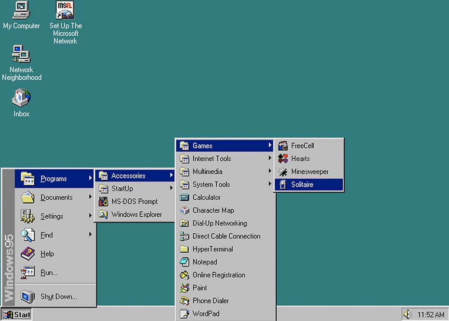Expand the System Tools submenu
This screenshot has height=321, width=449.
pyautogui.click(x=212, y=184)
